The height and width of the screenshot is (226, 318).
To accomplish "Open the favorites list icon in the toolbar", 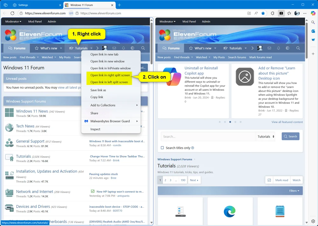I will pyautogui.click(x=289, y=13).
